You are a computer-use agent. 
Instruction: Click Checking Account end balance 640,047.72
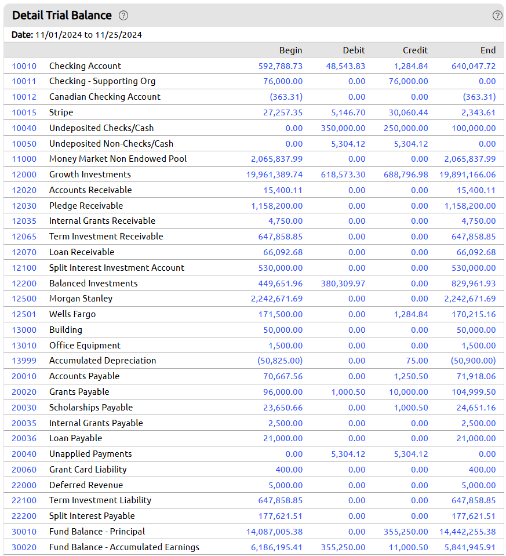click(474, 66)
